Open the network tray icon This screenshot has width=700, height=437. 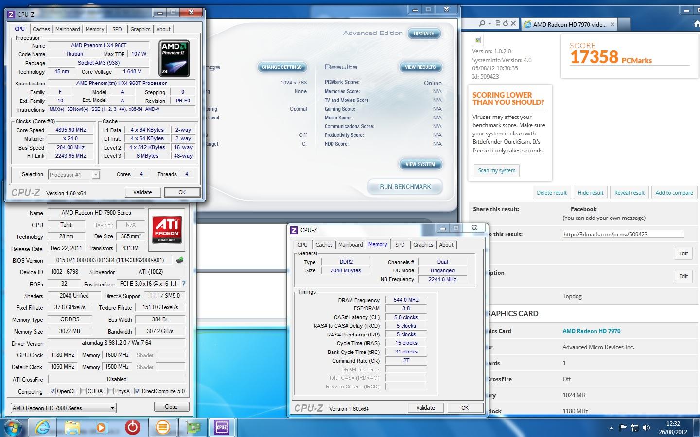tap(635, 428)
